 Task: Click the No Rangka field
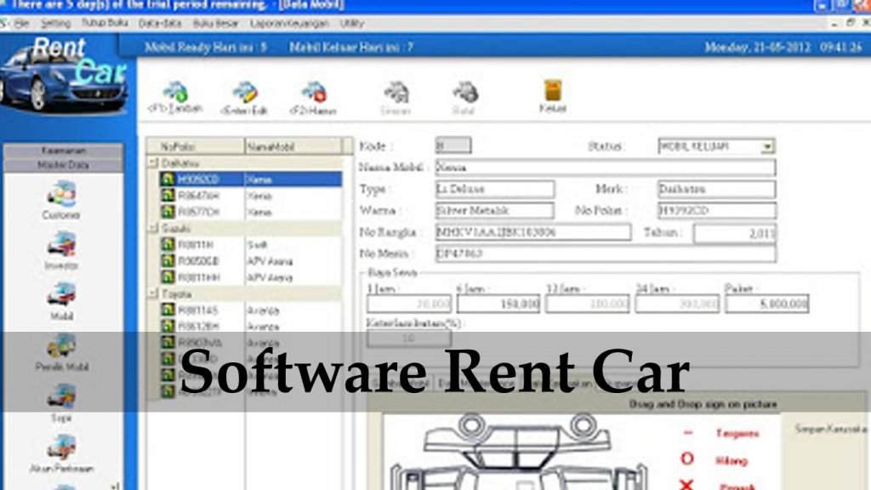[x=533, y=232]
